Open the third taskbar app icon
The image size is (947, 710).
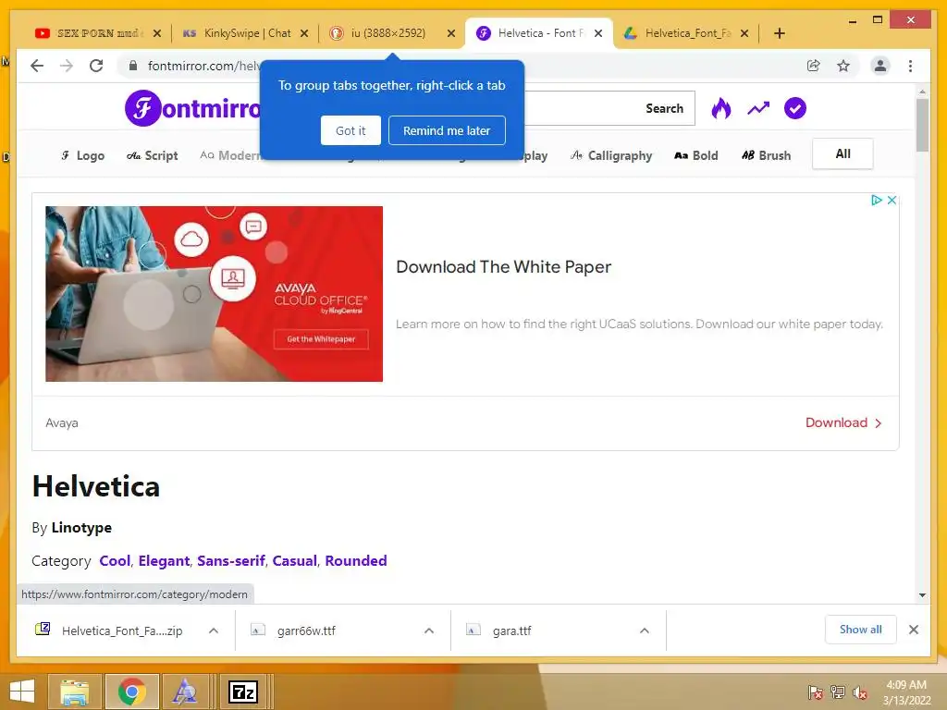click(184, 692)
